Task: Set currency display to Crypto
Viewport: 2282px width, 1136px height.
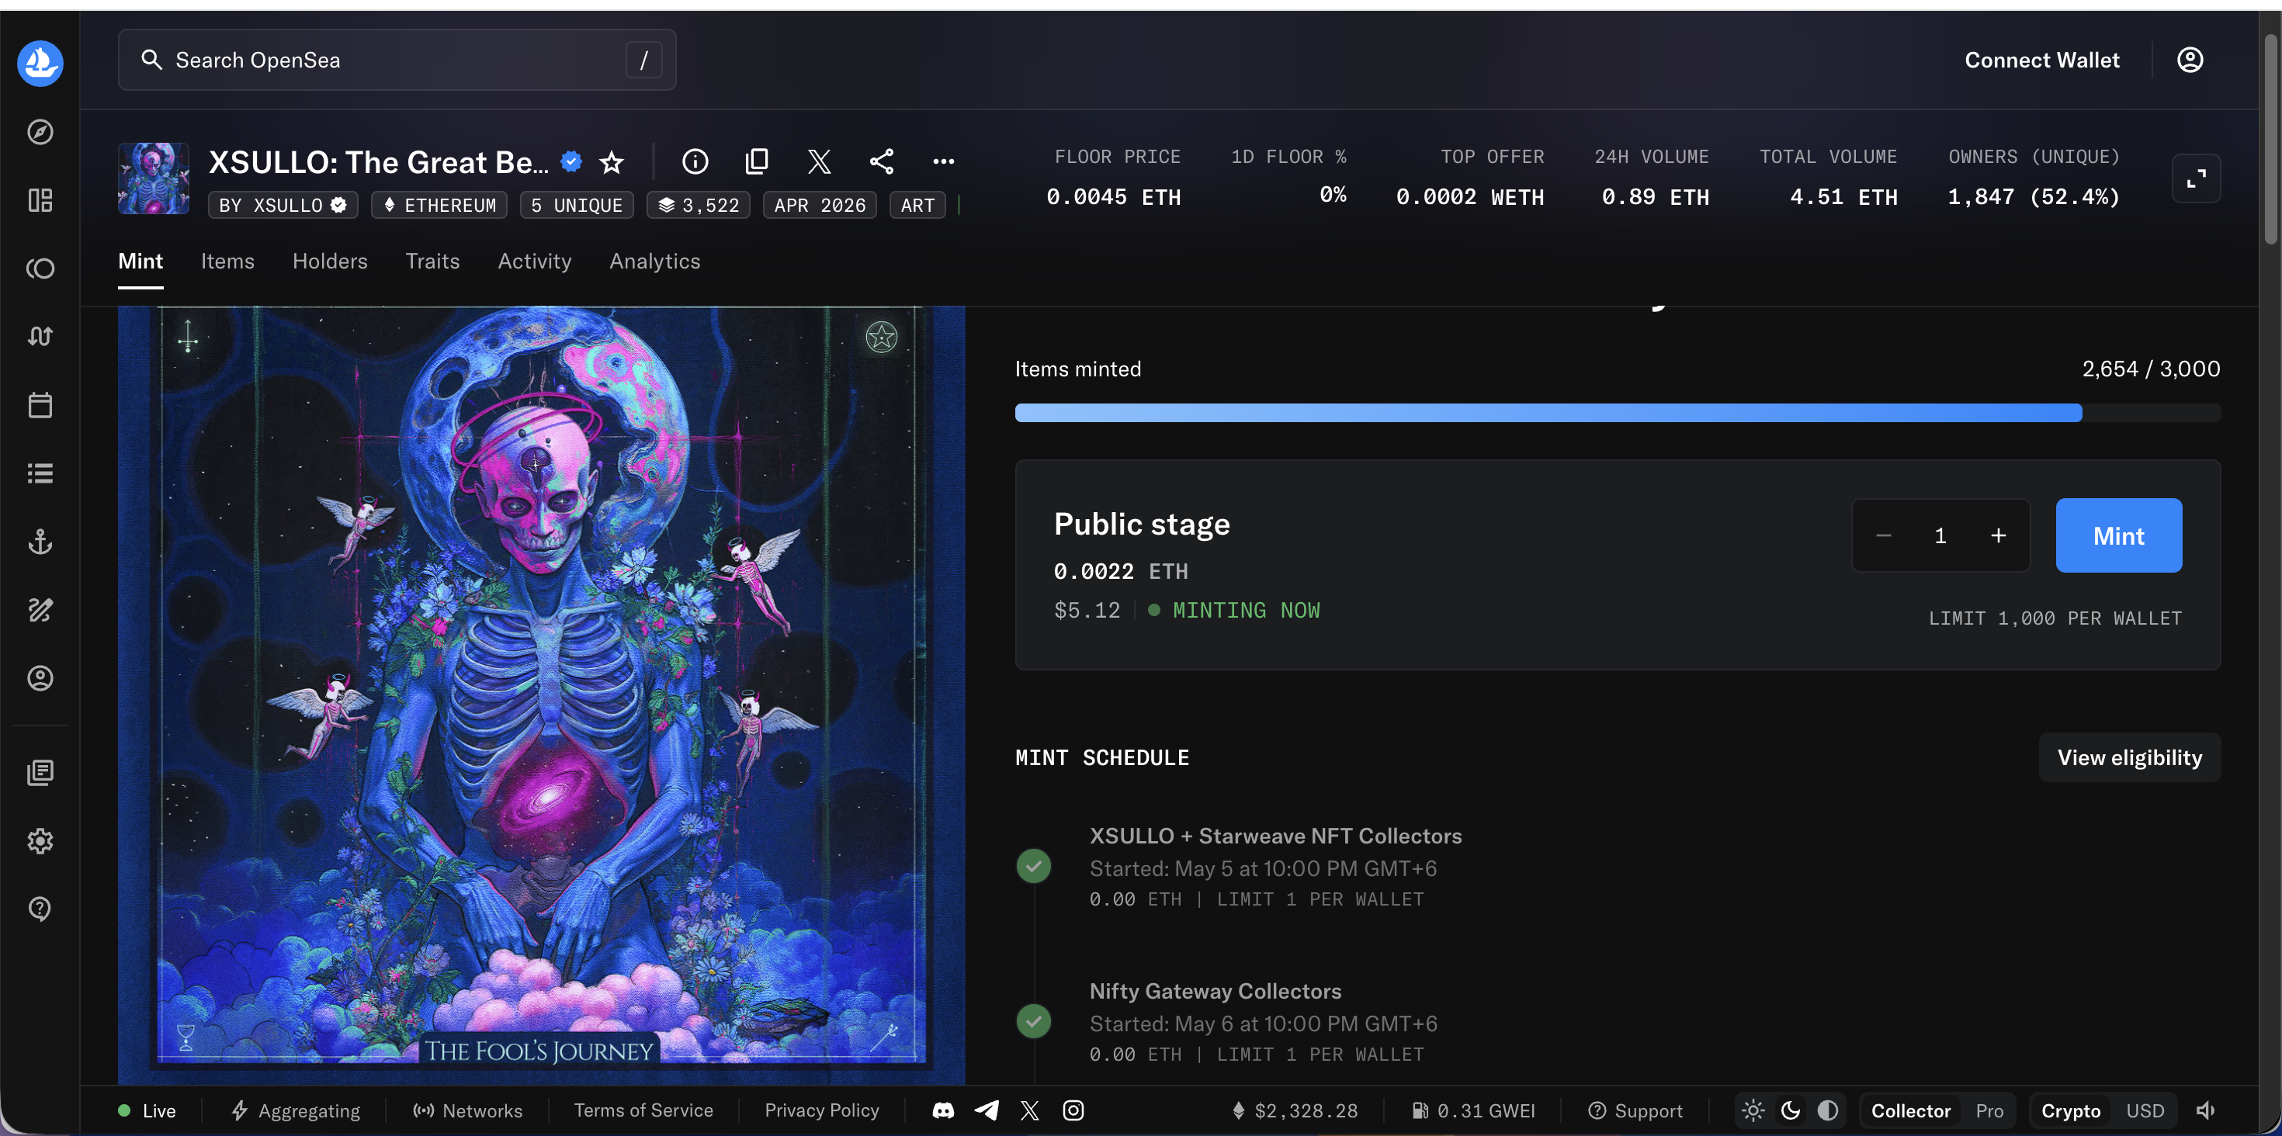Action: [2071, 1111]
